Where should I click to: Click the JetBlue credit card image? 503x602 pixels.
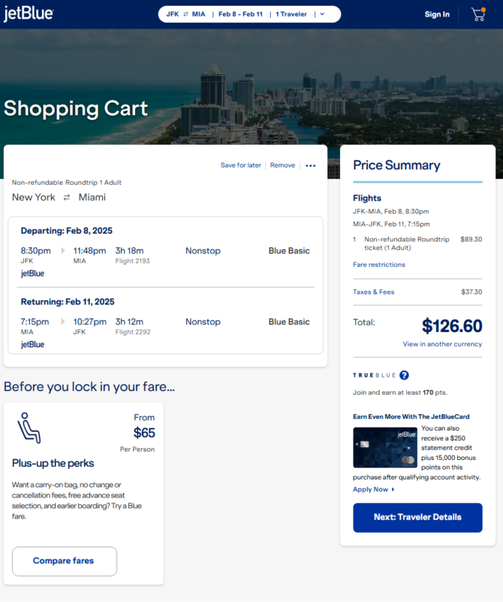point(385,447)
